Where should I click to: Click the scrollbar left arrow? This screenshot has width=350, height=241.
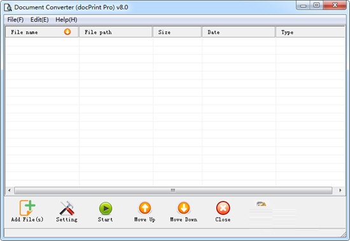[x=10, y=191]
